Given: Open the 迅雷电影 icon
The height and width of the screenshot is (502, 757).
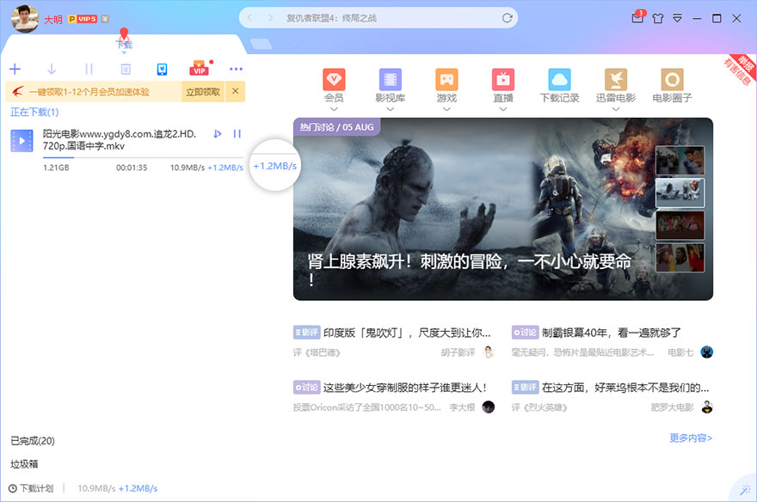Looking at the screenshot, I should coord(616,79).
